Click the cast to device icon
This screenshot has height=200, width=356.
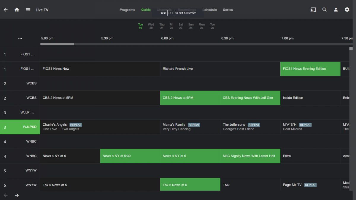click(313, 10)
